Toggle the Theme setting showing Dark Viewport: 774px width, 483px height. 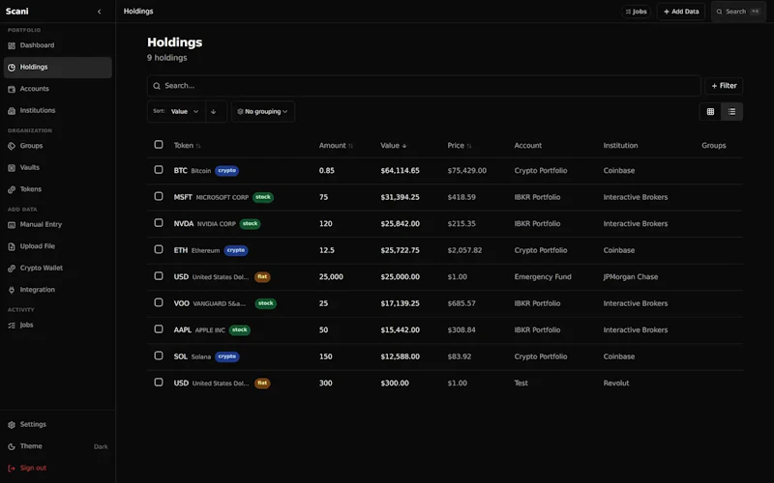[x=58, y=446]
